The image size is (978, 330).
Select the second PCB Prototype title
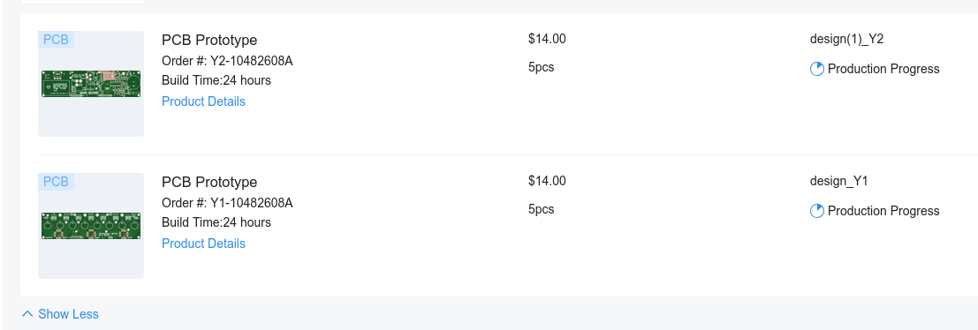(x=209, y=182)
